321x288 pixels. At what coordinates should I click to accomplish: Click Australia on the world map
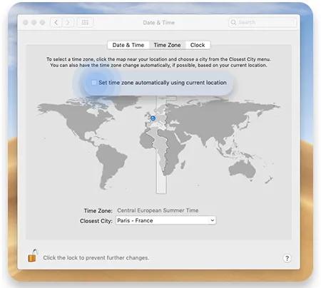tap(242, 169)
